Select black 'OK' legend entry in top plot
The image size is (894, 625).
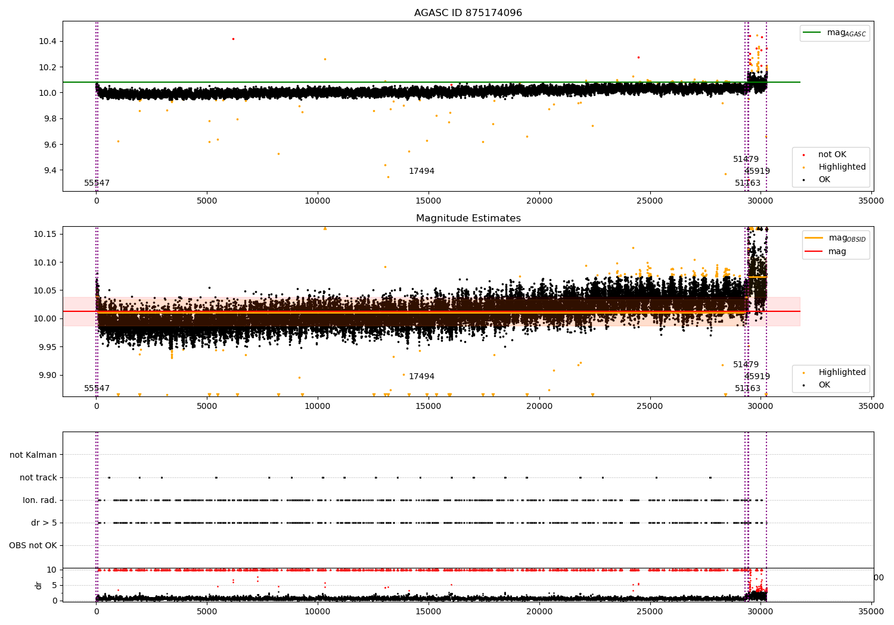point(824,180)
